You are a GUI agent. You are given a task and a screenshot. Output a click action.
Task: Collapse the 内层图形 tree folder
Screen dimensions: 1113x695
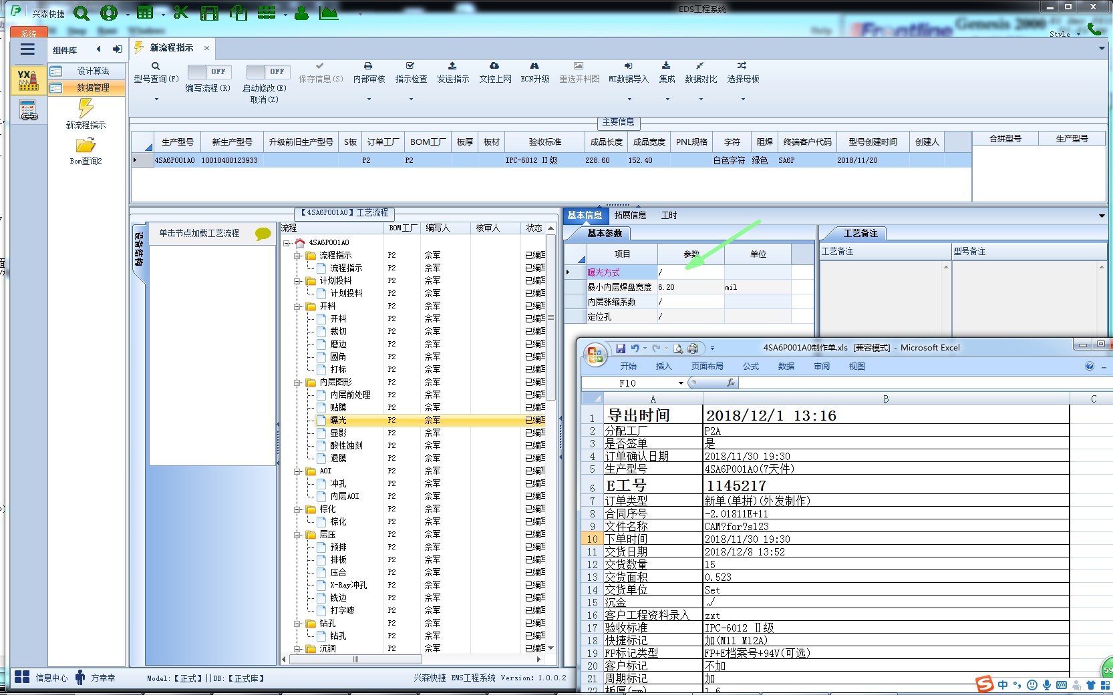(x=297, y=383)
